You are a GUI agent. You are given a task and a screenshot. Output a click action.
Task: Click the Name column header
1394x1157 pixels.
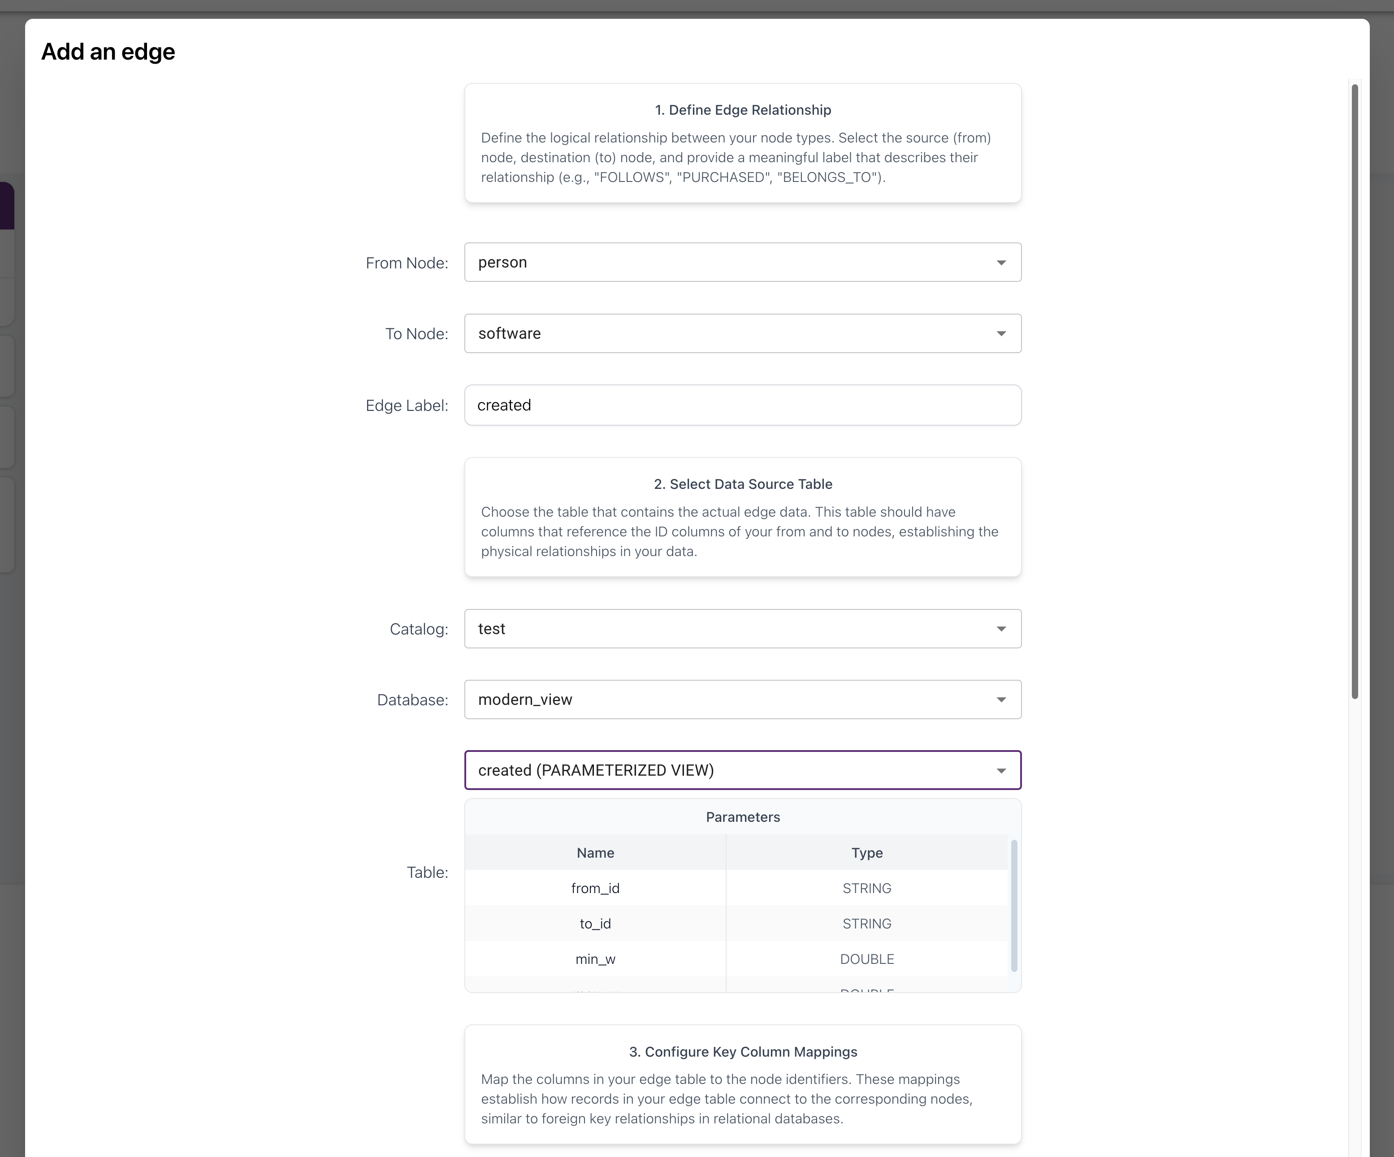pos(595,852)
